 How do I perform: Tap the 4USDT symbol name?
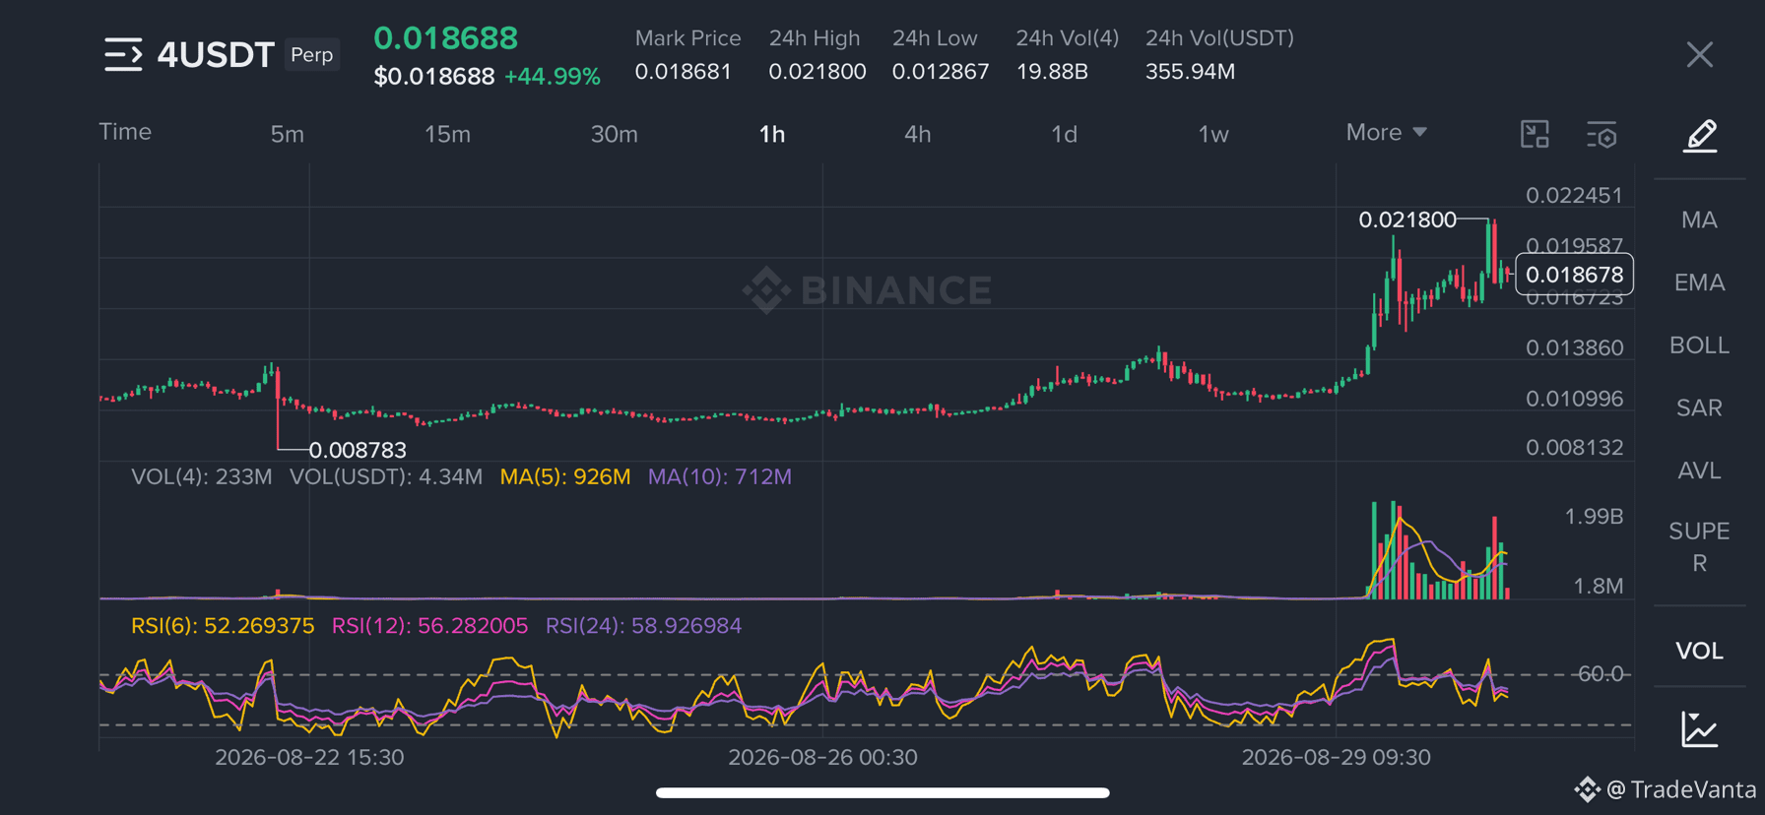coord(216,55)
